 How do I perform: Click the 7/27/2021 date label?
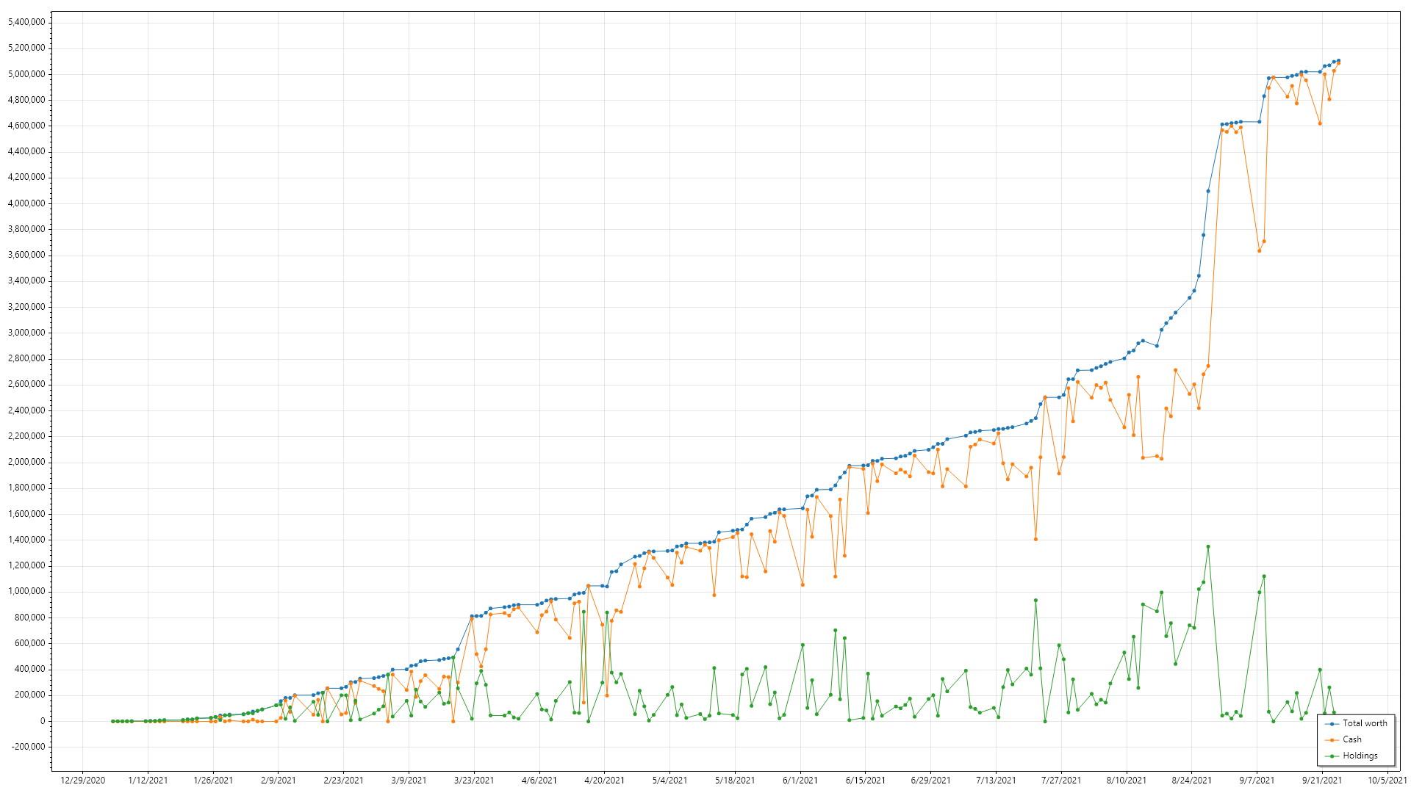click(x=1061, y=781)
